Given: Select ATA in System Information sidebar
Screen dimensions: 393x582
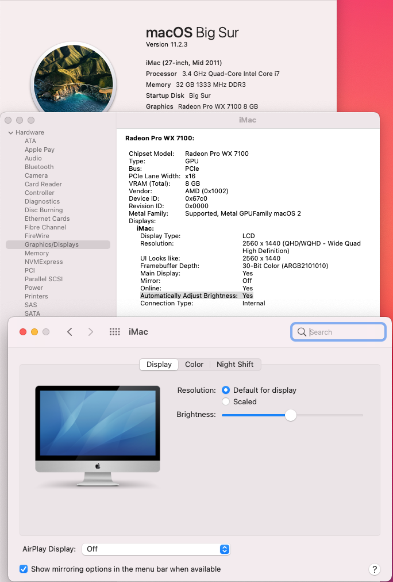Looking at the screenshot, I should (x=30, y=141).
